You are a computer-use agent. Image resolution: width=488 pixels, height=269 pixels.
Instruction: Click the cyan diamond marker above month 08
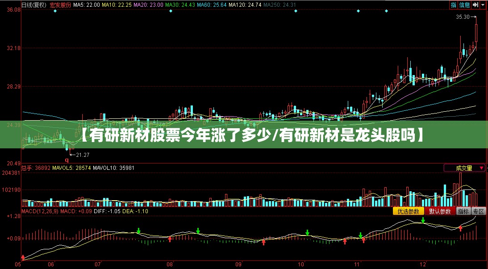tap(171, 11)
